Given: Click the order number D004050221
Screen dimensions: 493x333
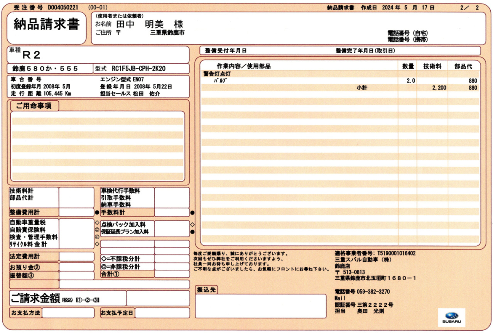Looking at the screenshot, I should click(63, 7).
